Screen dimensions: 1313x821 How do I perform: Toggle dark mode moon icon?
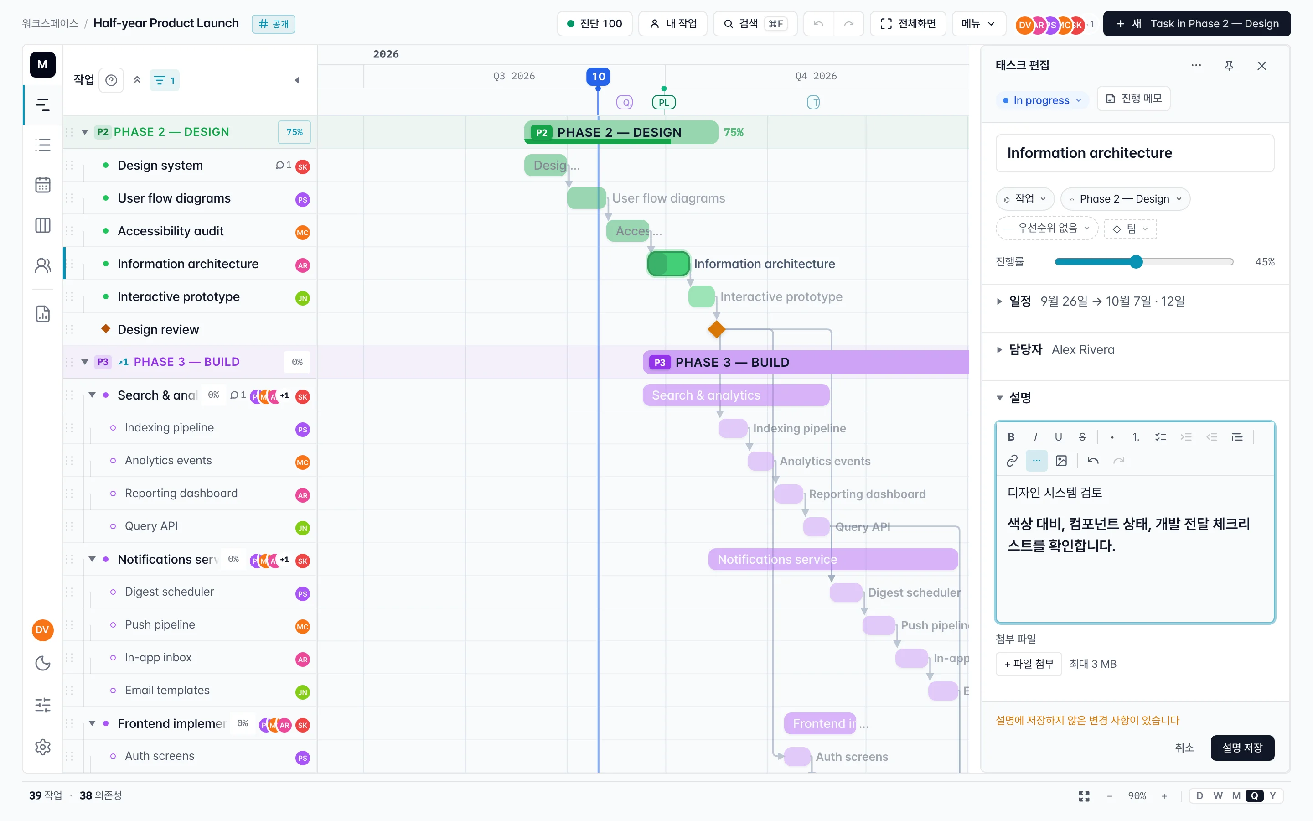(x=43, y=663)
